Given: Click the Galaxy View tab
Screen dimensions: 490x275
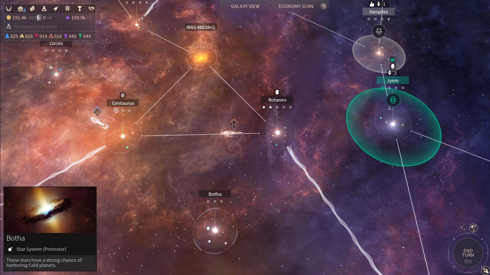Looking at the screenshot, I should pyautogui.click(x=245, y=6).
